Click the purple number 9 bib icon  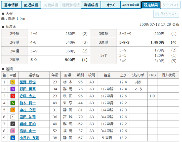click(x=13, y=89)
